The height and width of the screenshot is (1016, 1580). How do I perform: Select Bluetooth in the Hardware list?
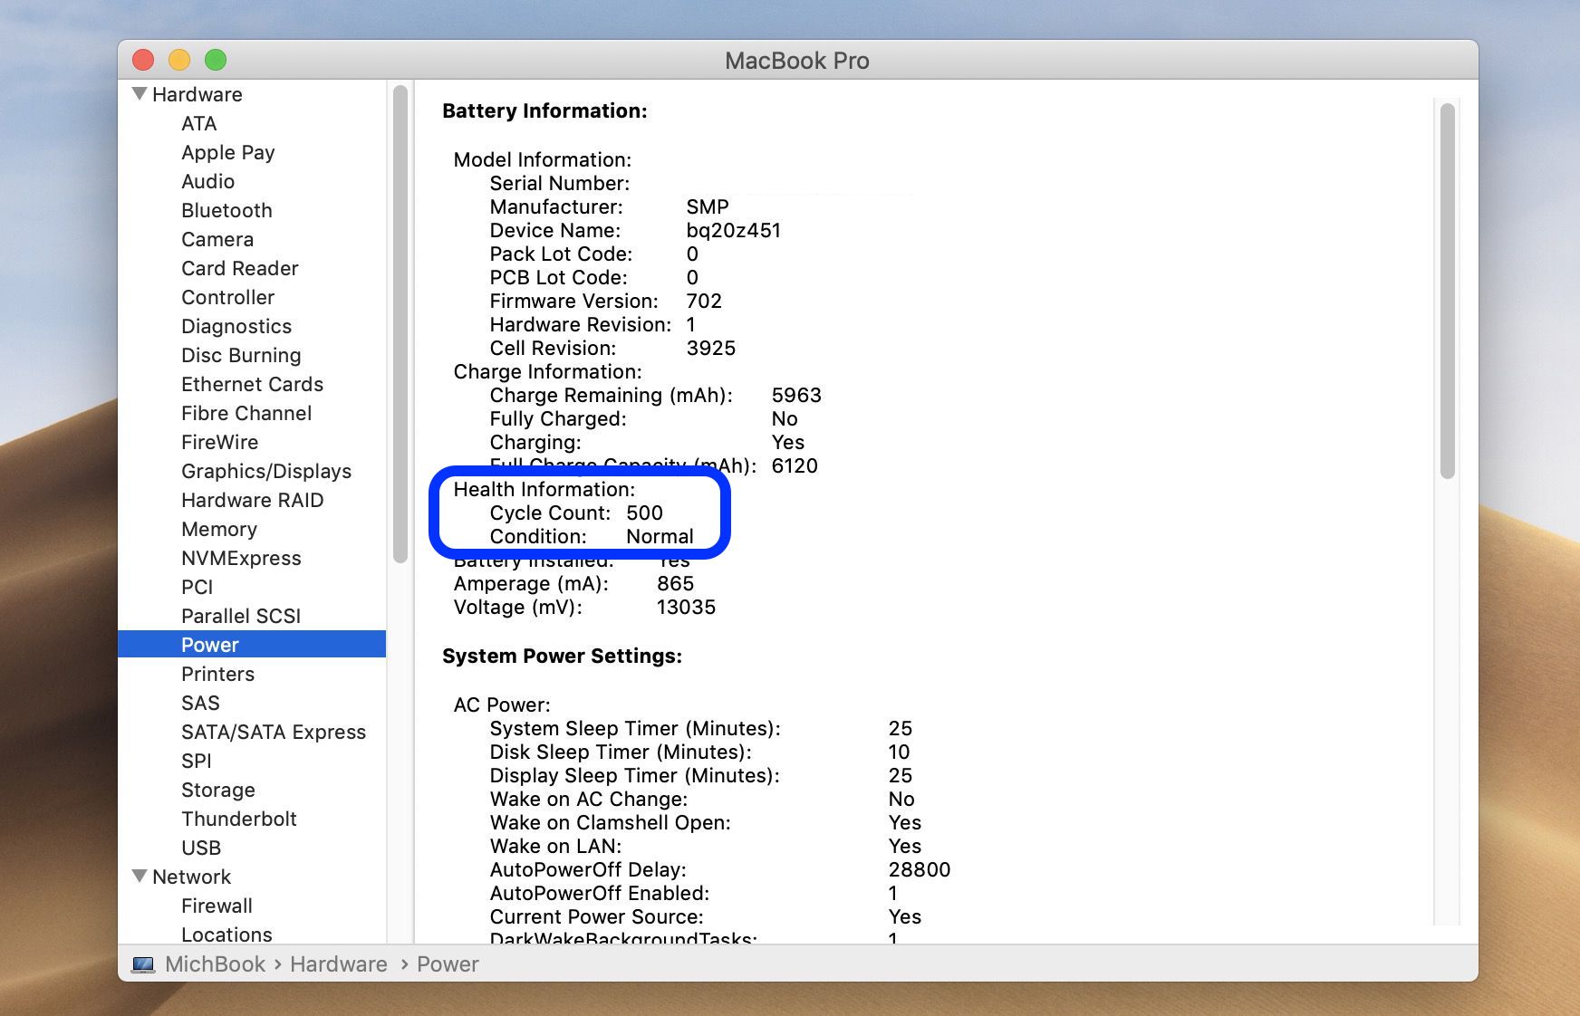[x=226, y=210]
